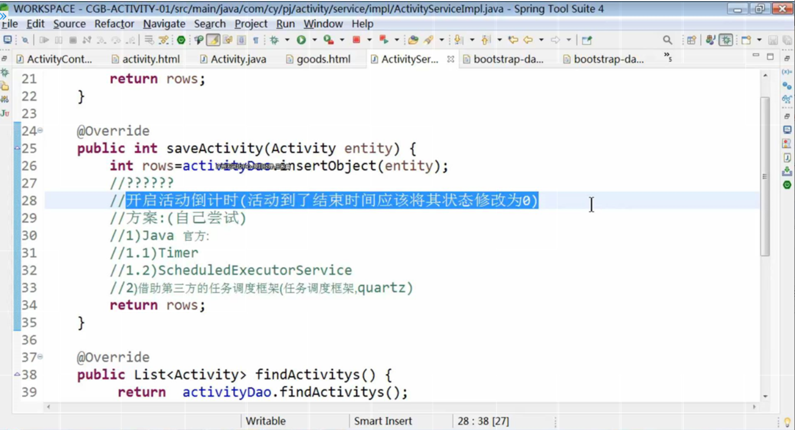Collapse the @Override fold marker at line 37

tap(40, 357)
